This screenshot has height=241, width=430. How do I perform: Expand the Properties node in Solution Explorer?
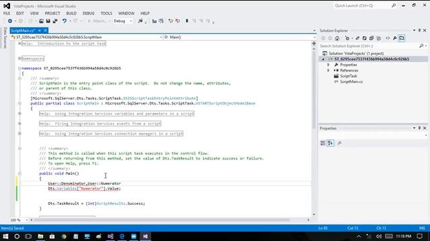pos(329,65)
